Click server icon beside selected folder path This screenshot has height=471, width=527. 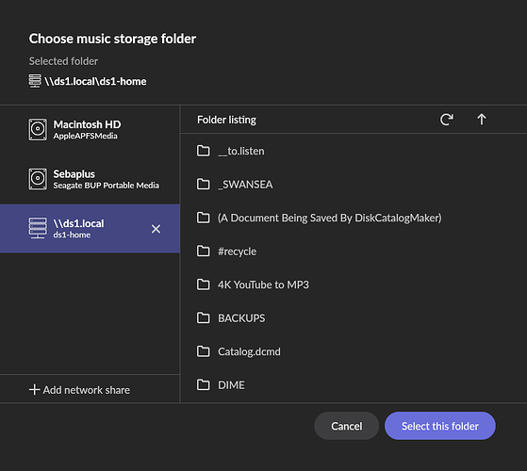click(x=35, y=81)
